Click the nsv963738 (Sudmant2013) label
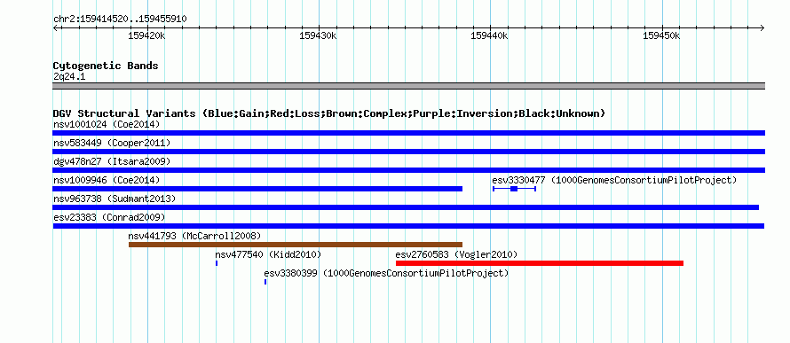790x343 pixels. (115, 199)
